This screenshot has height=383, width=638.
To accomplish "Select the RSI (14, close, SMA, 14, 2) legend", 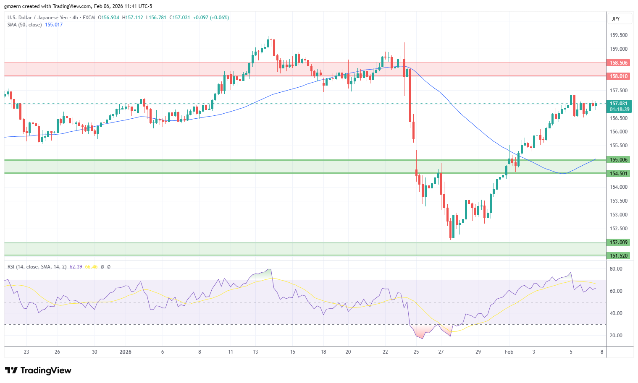I will click(x=37, y=267).
